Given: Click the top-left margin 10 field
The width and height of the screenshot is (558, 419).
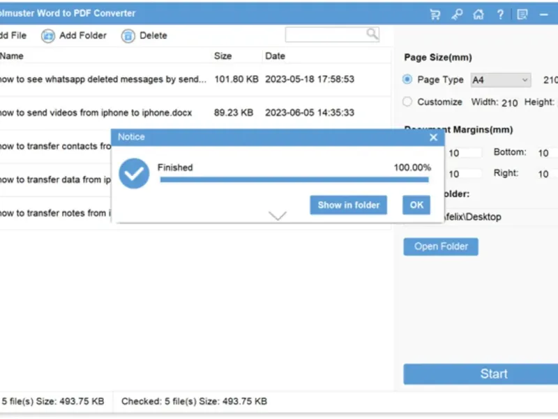Looking at the screenshot, I should [x=463, y=153].
